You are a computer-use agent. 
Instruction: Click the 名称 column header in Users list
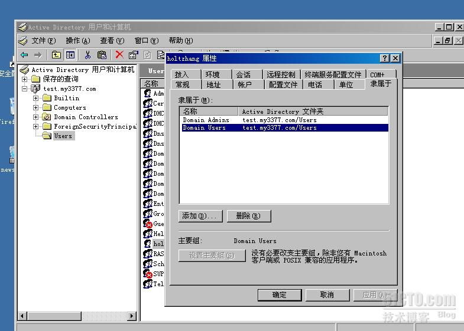point(152,84)
